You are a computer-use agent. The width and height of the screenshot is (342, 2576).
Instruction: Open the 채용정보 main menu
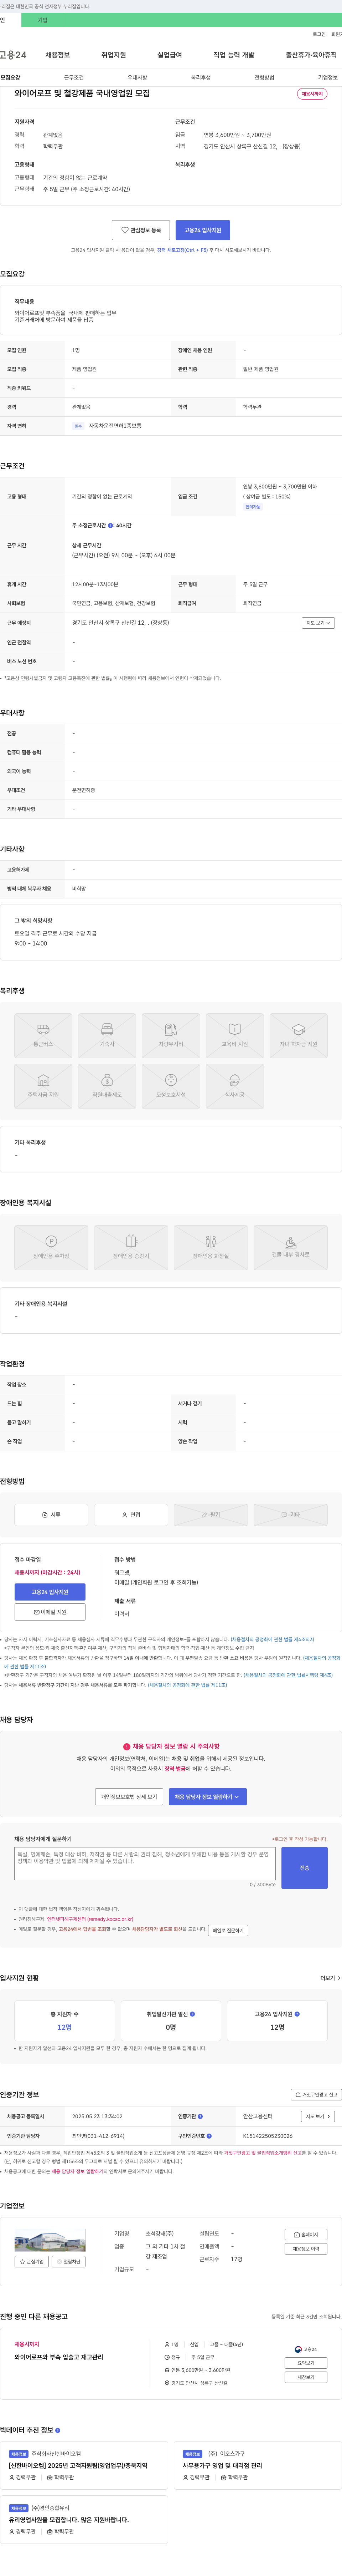point(57,55)
